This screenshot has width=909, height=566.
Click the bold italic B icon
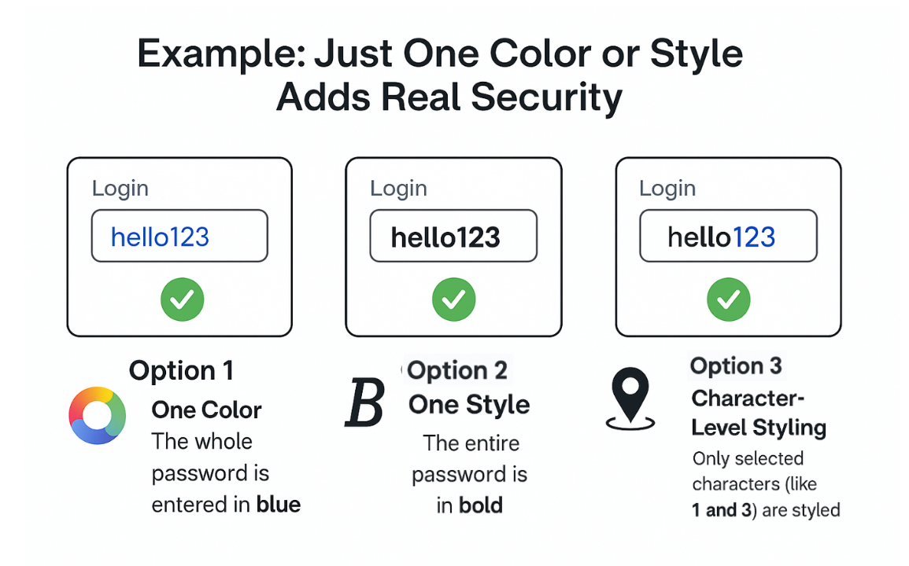[x=364, y=402]
